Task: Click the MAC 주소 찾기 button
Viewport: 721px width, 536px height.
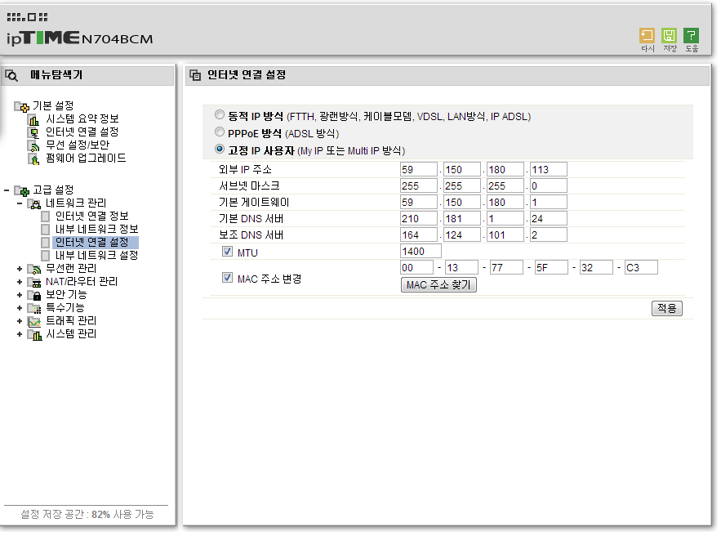Action: [x=438, y=285]
